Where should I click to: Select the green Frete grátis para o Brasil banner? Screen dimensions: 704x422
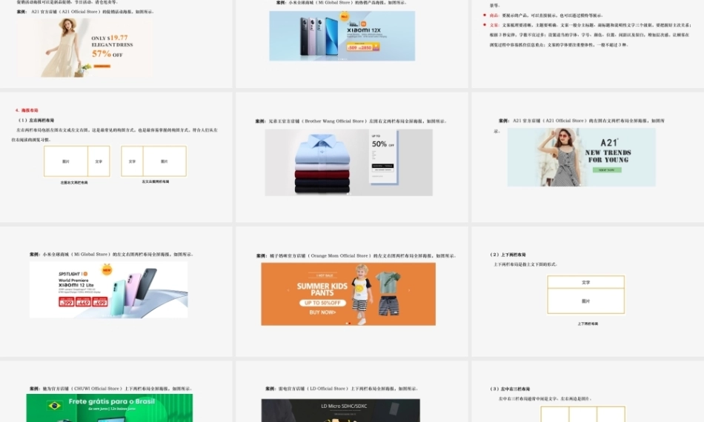(110, 408)
